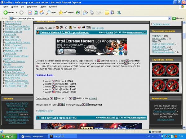Refresh the page with green arrows icon
The height and width of the screenshot is (139, 186).
[x=36, y=12]
